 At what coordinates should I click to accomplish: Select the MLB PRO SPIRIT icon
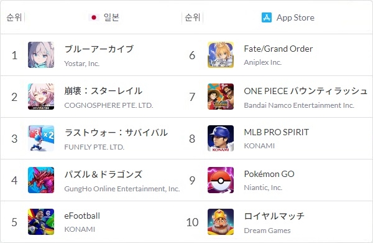coord(221,138)
